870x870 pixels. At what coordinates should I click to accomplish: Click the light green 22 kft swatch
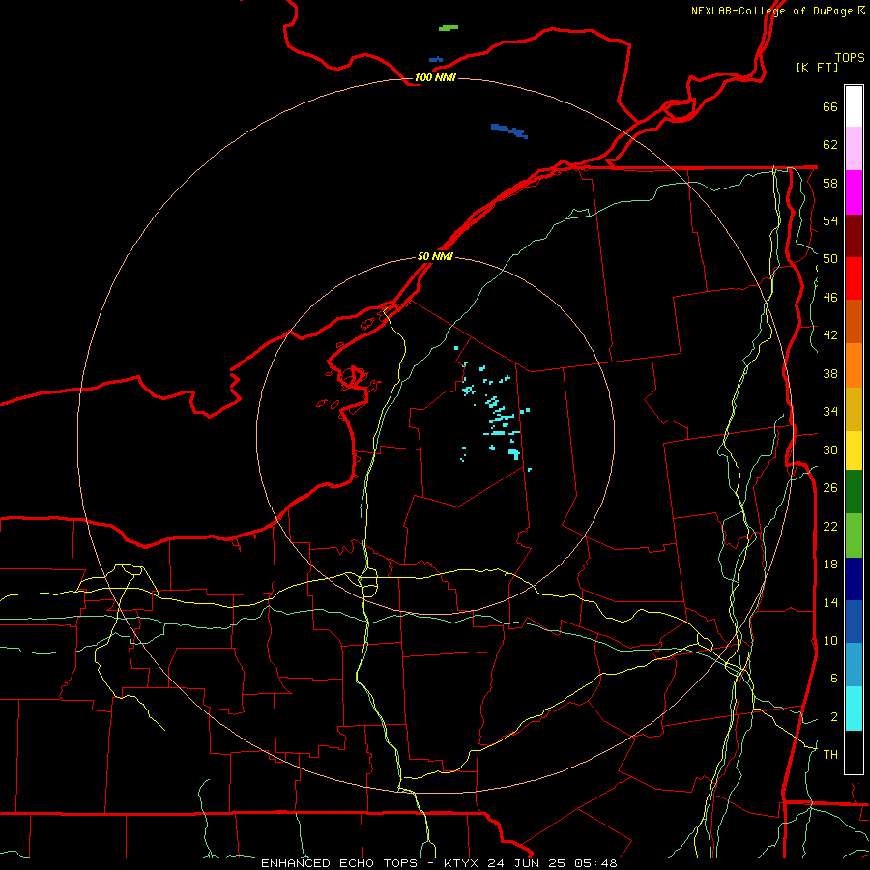[854, 536]
